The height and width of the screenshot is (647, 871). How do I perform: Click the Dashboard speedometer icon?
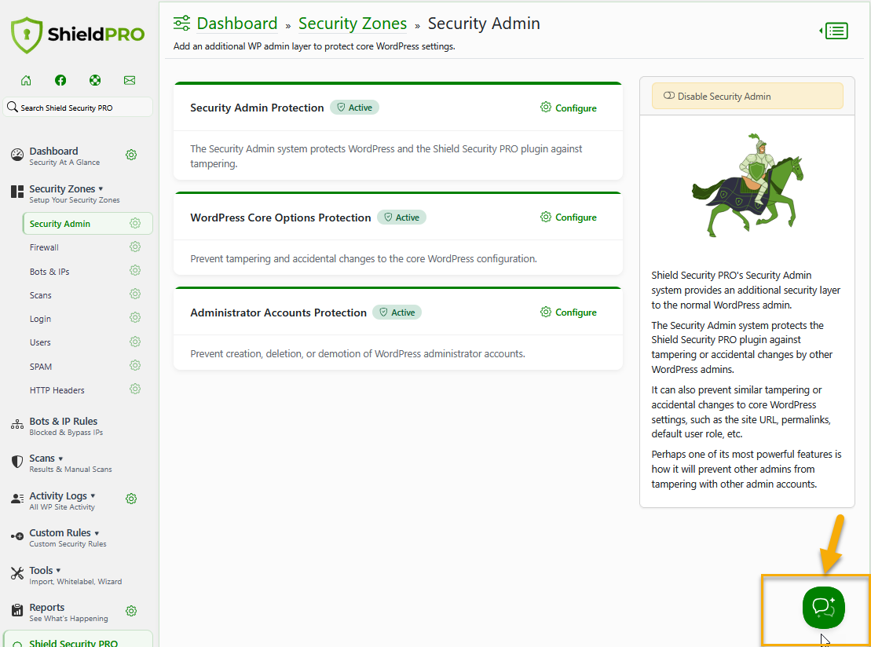coord(17,155)
